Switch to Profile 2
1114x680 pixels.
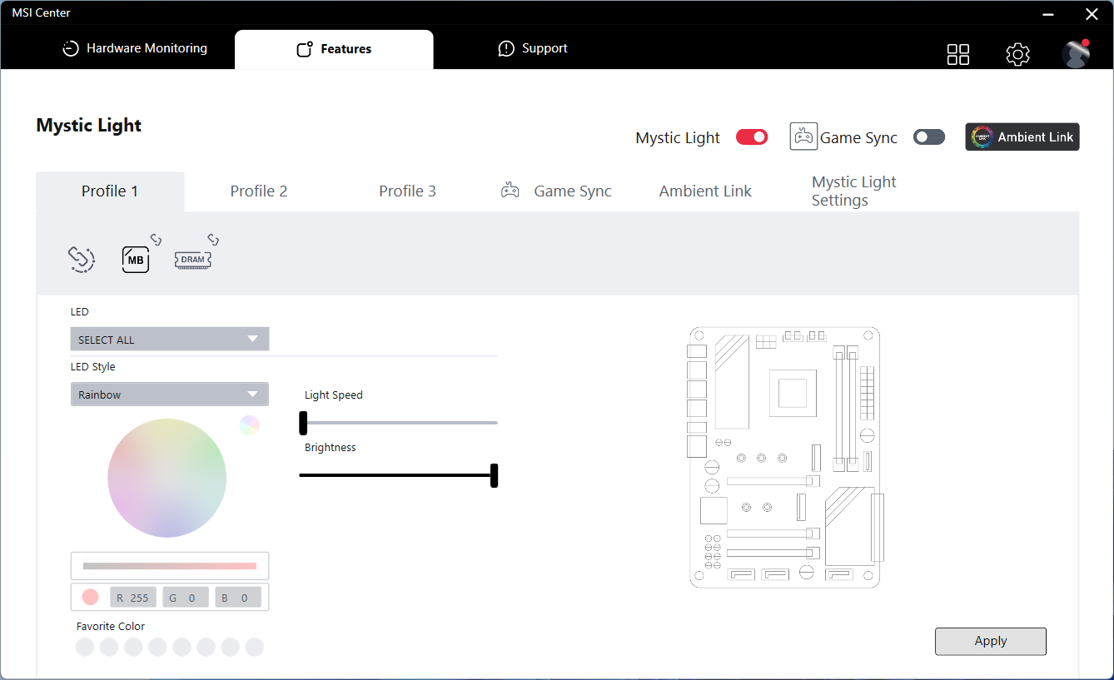pos(259,191)
